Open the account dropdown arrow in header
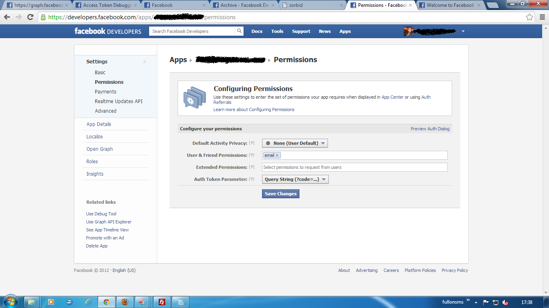The image size is (549, 308). click(463, 31)
